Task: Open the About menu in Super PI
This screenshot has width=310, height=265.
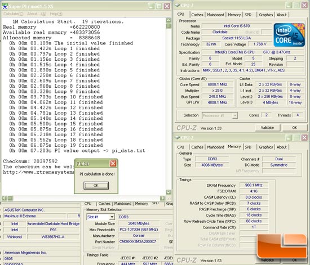Action: coord(37,14)
